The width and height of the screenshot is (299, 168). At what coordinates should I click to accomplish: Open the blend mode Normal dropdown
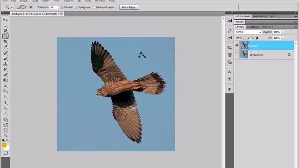[x=248, y=32]
